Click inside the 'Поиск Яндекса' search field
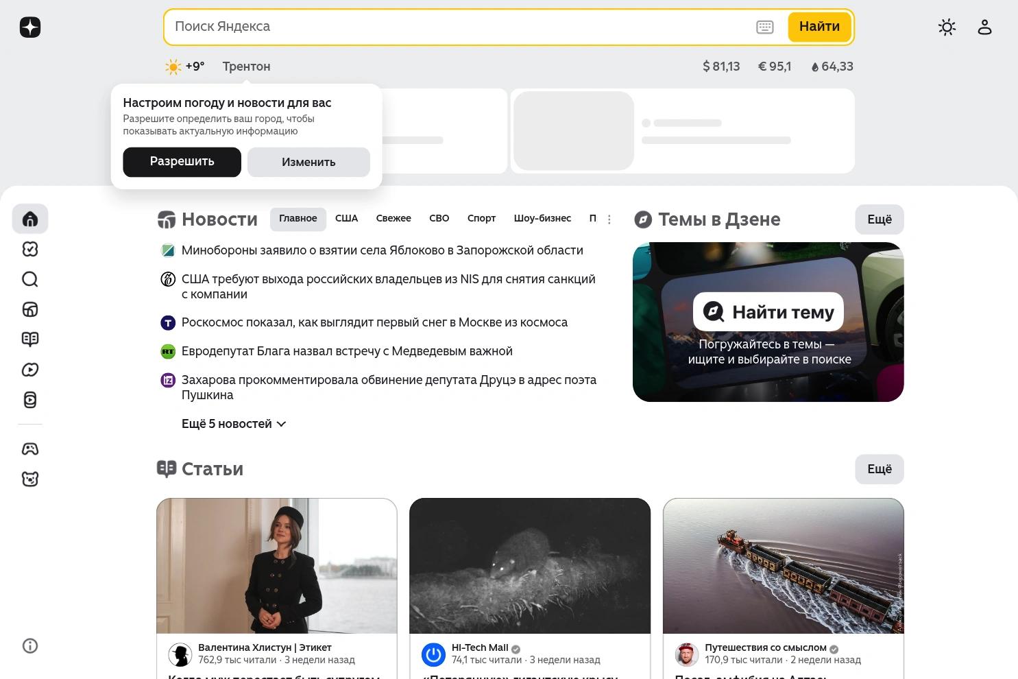 (446, 27)
